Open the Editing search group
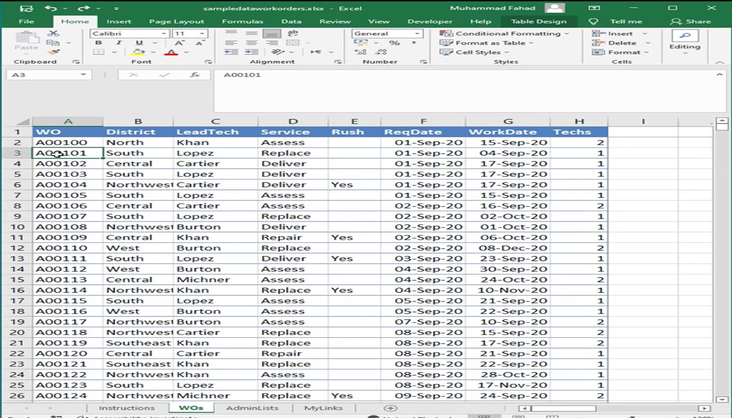 (x=685, y=42)
